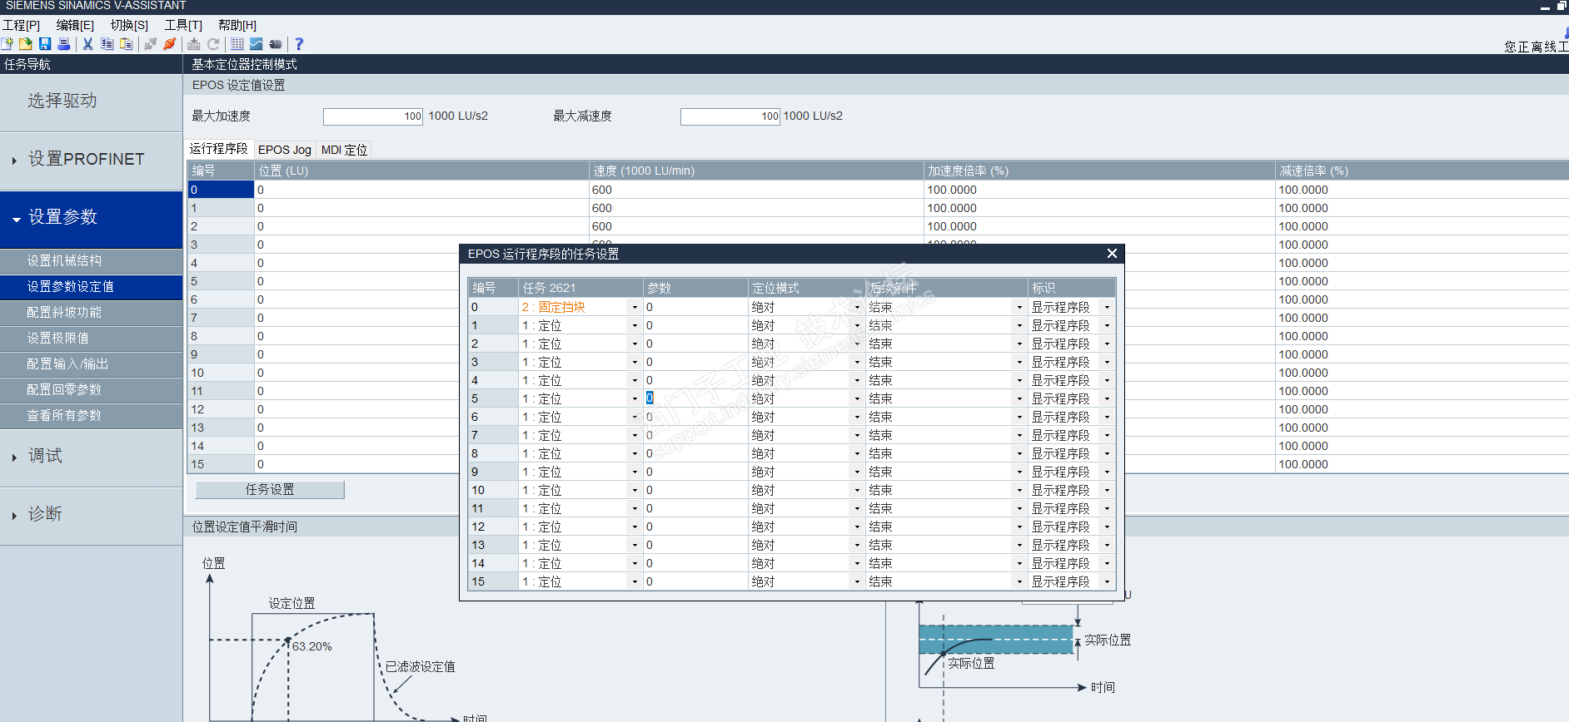Switch to the EPOS Jog tab
This screenshot has width=1569, height=722.
[x=285, y=150]
